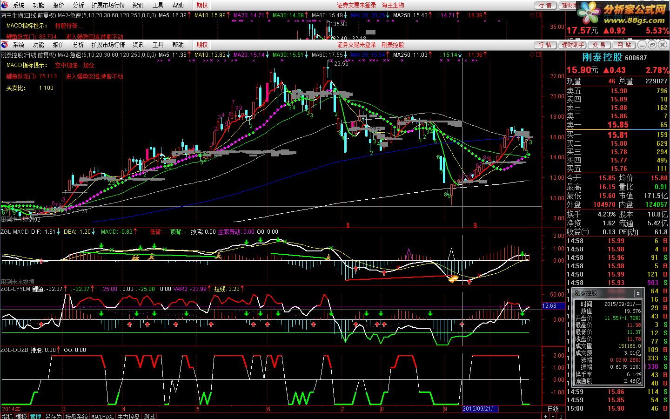670x419 pixels.
Task: Open 扩展市场行情 menu in 刚泰控股 window
Action: point(108,45)
